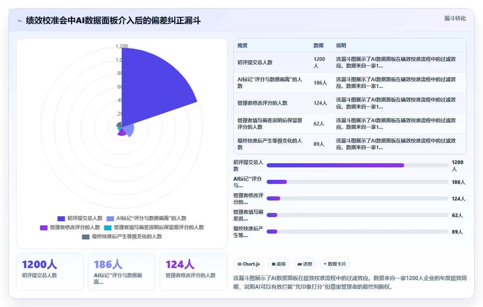Click the 数据 column header
This screenshot has width=483, height=307.
(x=318, y=46)
